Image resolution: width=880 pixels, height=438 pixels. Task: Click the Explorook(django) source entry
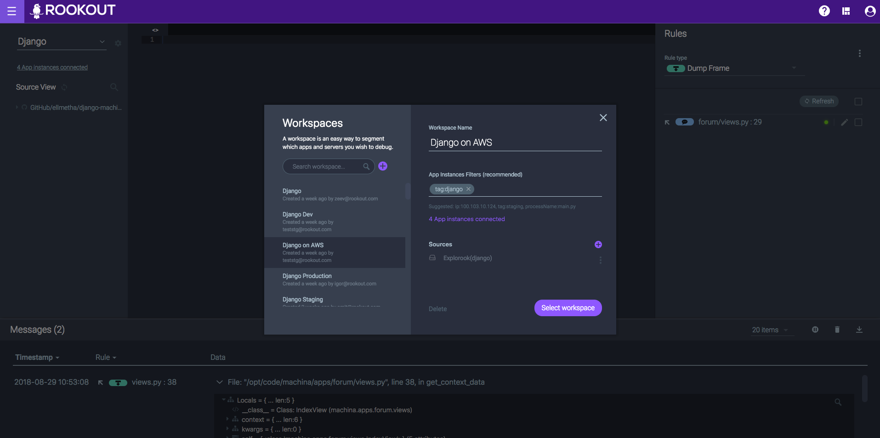point(467,258)
